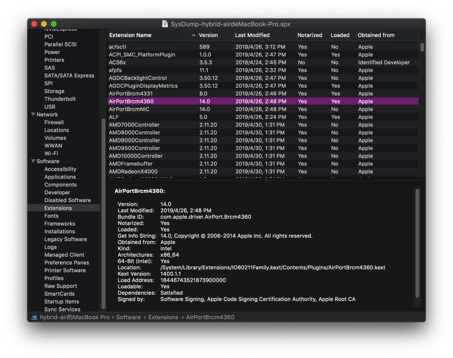453x358 pixels.
Task: Select Applications under Software
Action: click(60, 177)
